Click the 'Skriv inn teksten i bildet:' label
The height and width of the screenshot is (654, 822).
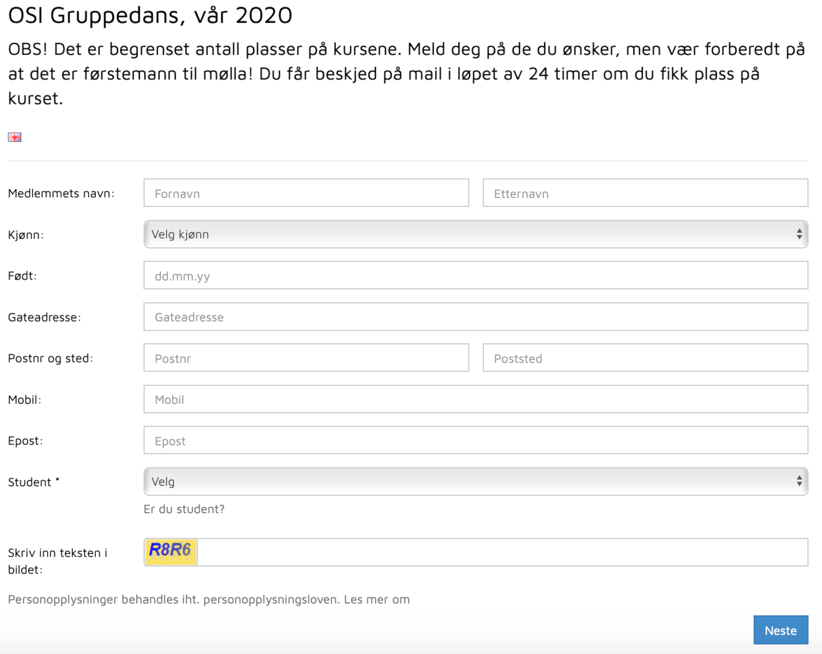pyautogui.click(x=58, y=561)
